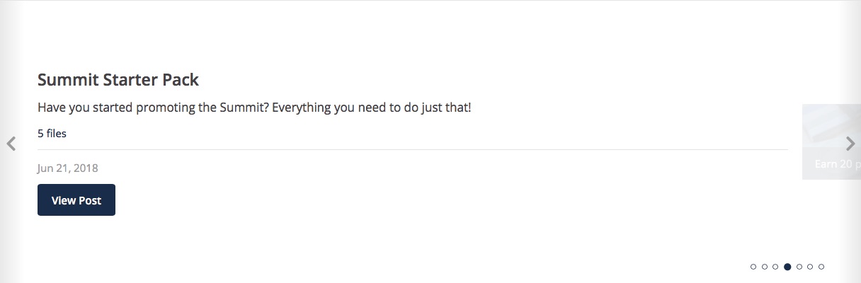The width and height of the screenshot is (861, 283).
Task: Select the sixth pagination dot
Action: (x=810, y=267)
